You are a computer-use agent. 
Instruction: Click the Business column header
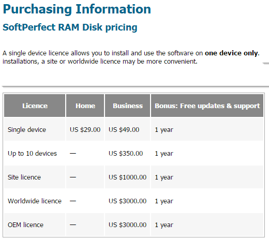tap(128, 106)
